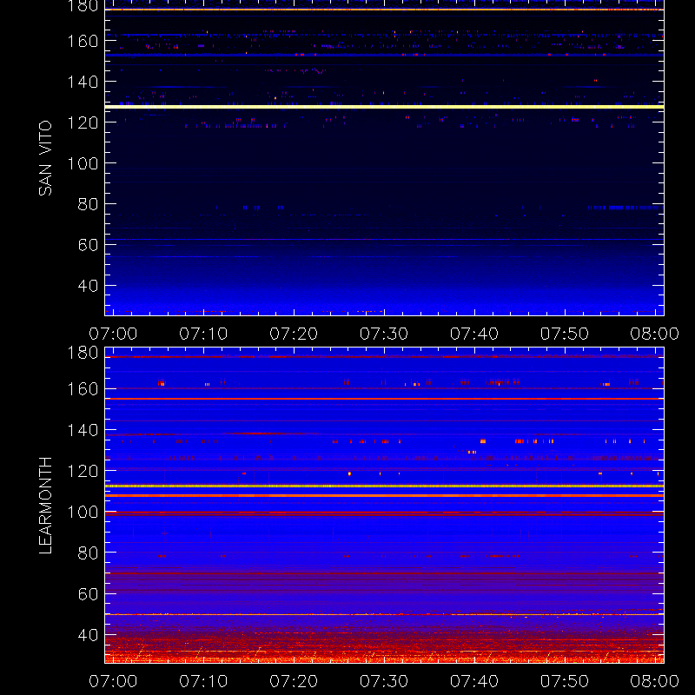Select the 140 tick label on San Vito plot
This screenshot has width=695, height=695.
click(x=83, y=82)
